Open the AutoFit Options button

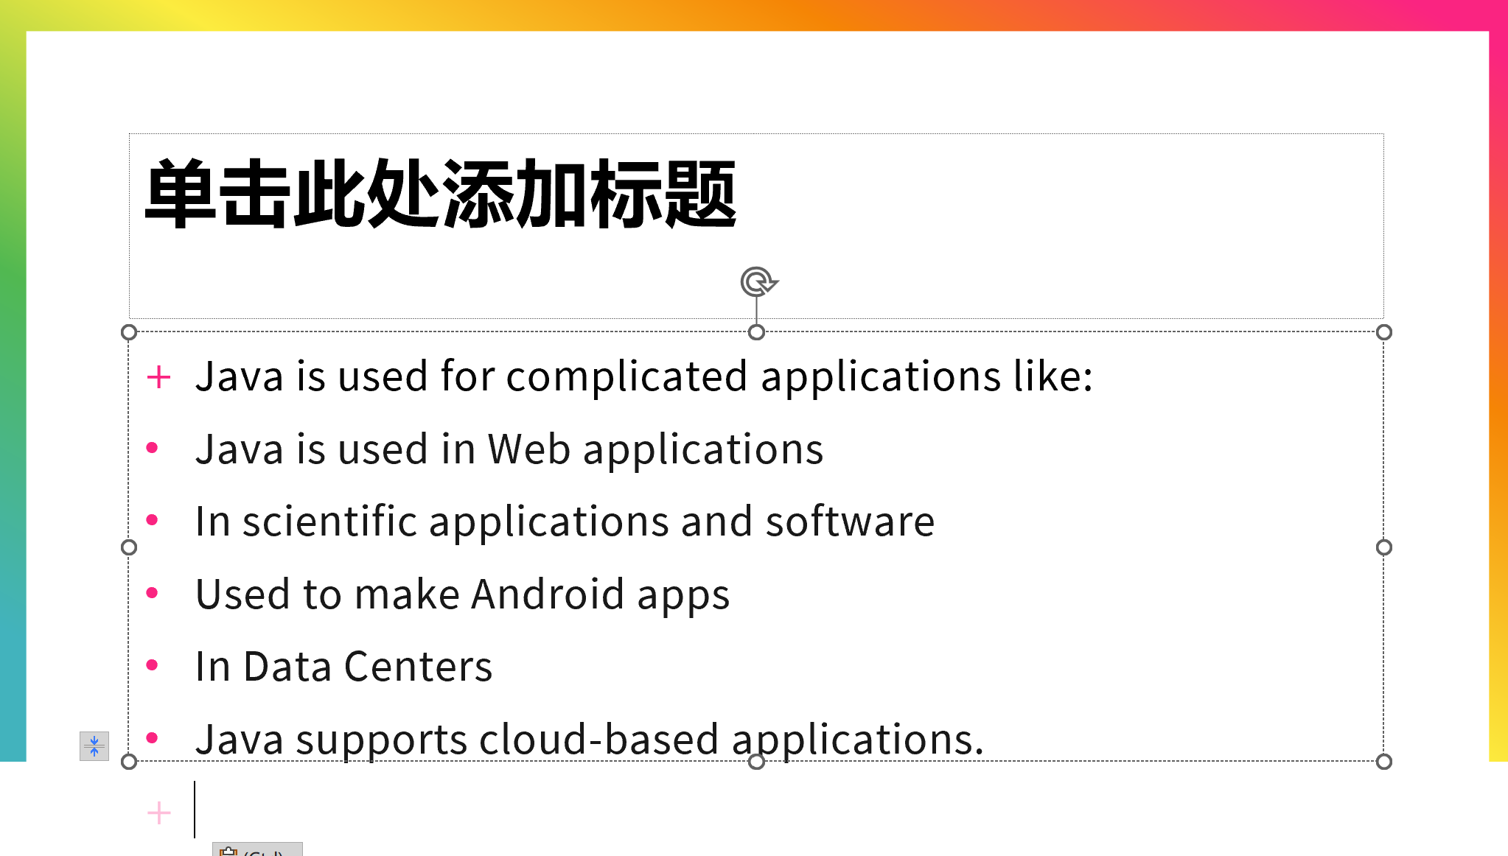click(94, 746)
